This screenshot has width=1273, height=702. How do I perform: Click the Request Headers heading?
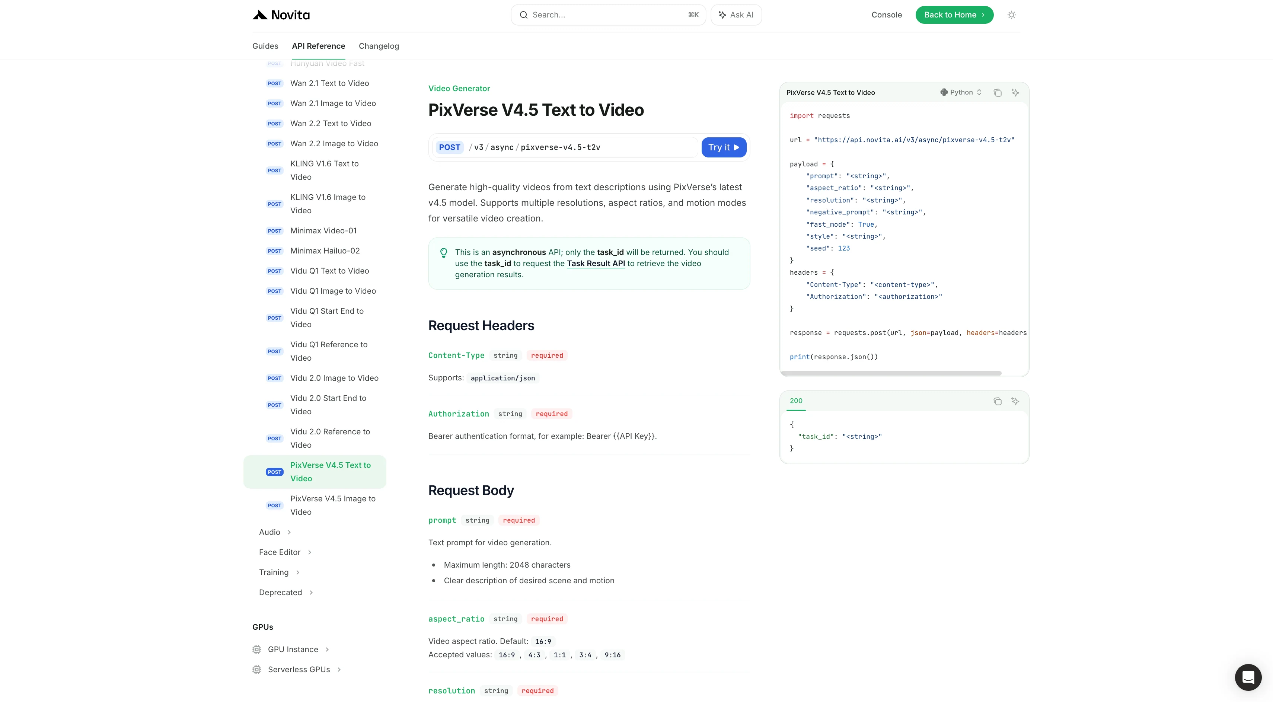pos(481,326)
